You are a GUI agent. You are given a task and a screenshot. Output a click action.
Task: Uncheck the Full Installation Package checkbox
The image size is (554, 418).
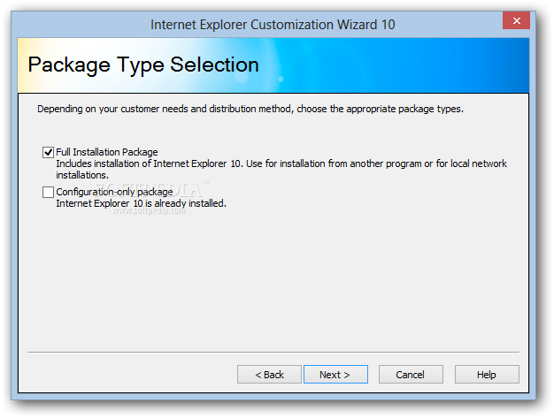(48, 152)
